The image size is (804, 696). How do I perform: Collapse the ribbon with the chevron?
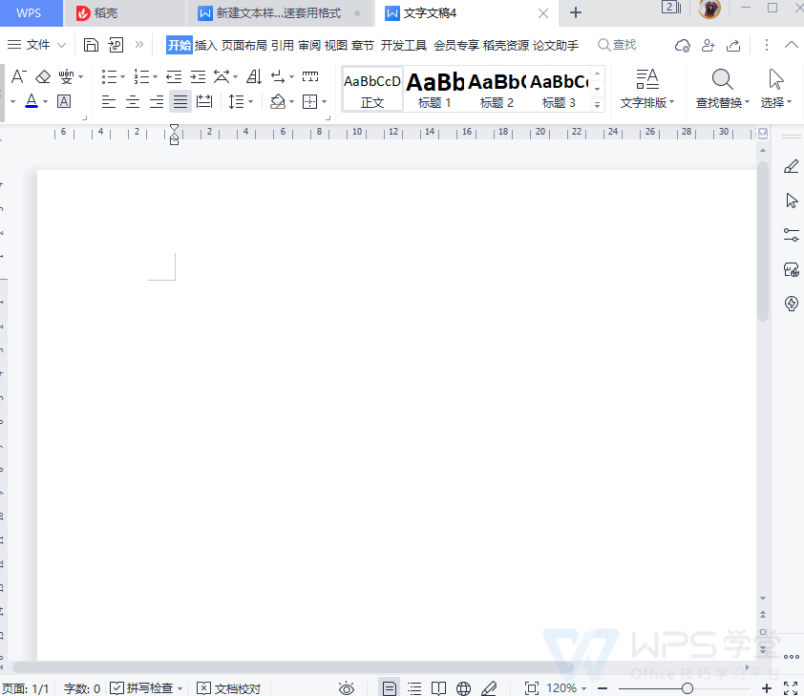click(792, 45)
